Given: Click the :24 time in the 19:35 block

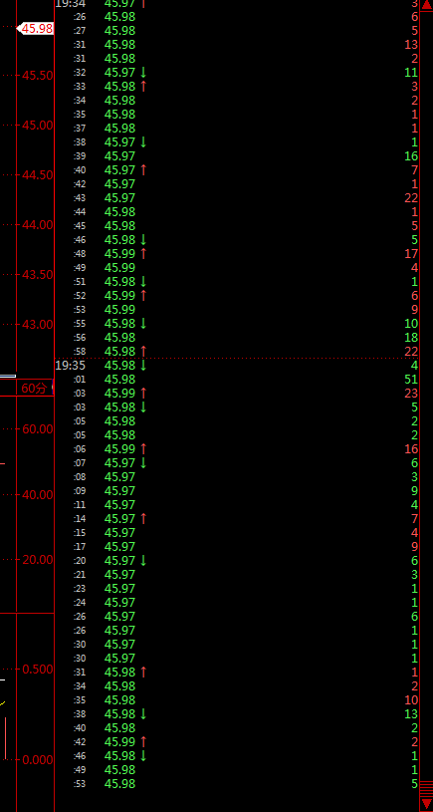Looking at the screenshot, I should 81,603.
